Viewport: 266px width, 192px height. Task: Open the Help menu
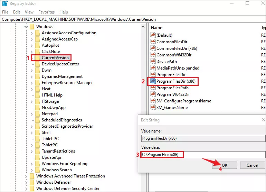click(64, 12)
